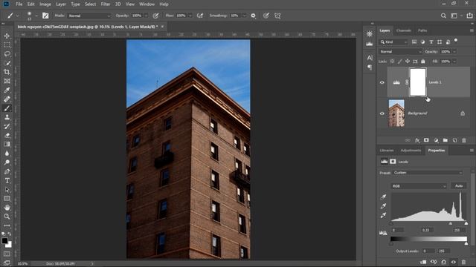This screenshot has width=476, height=267.
Task: Create a new layer
Action: pyautogui.click(x=454, y=140)
